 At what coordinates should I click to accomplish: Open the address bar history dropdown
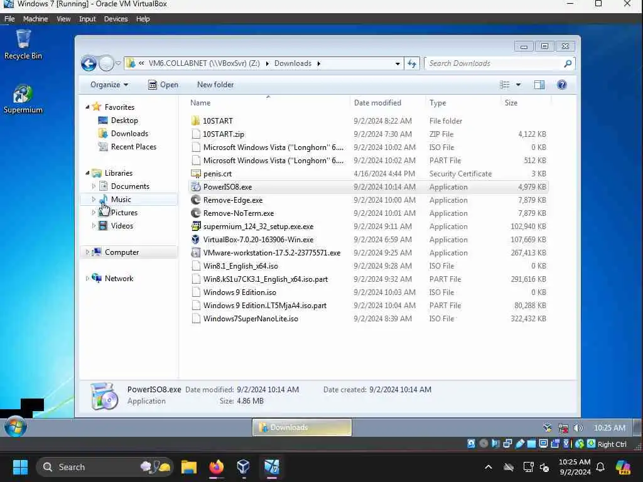tap(397, 63)
